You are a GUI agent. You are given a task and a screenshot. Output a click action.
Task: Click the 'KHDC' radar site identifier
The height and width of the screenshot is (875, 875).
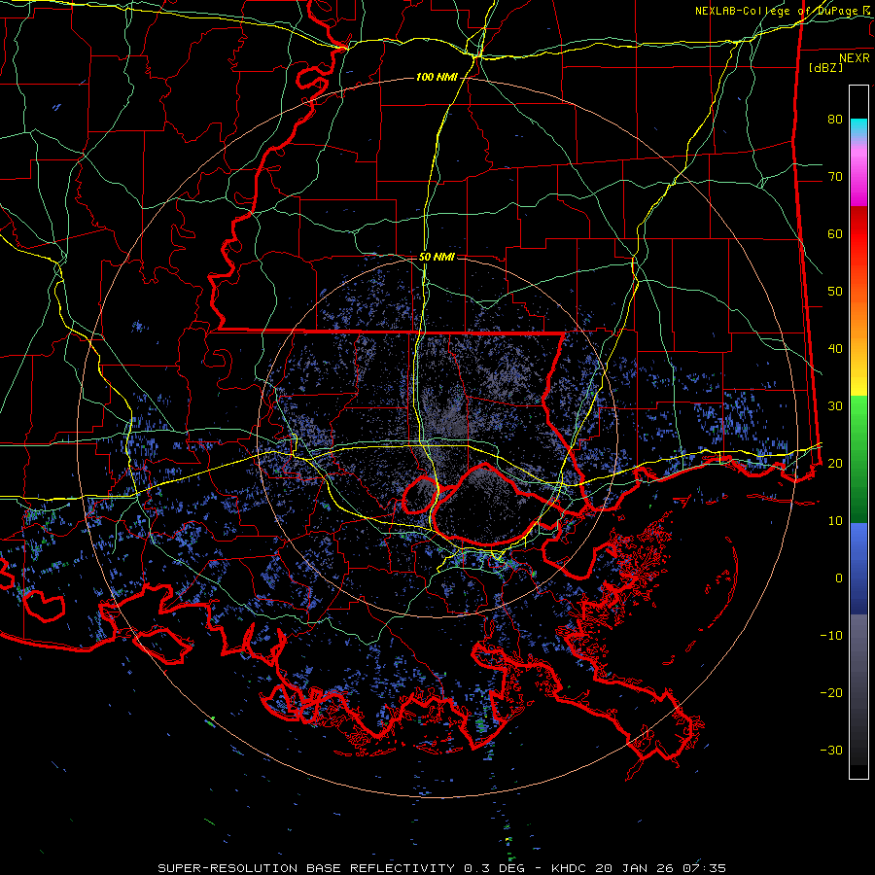click(x=569, y=868)
